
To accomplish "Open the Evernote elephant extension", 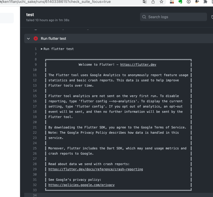I will coord(180,2).
